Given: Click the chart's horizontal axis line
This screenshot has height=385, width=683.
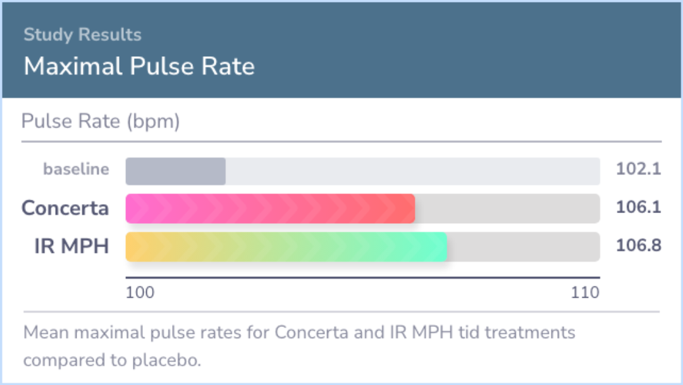Looking at the screenshot, I should tap(363, 278).
